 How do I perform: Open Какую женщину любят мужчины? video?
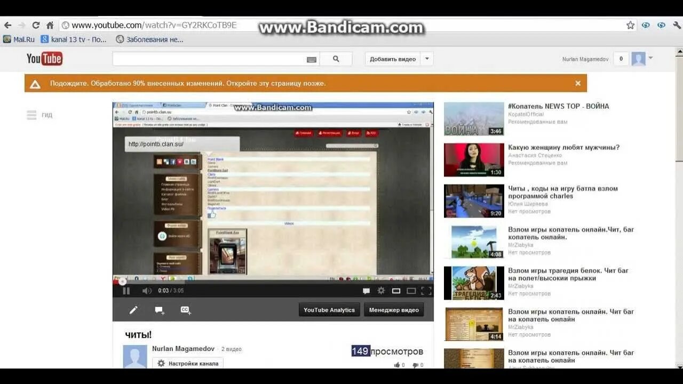coord(563,147)
